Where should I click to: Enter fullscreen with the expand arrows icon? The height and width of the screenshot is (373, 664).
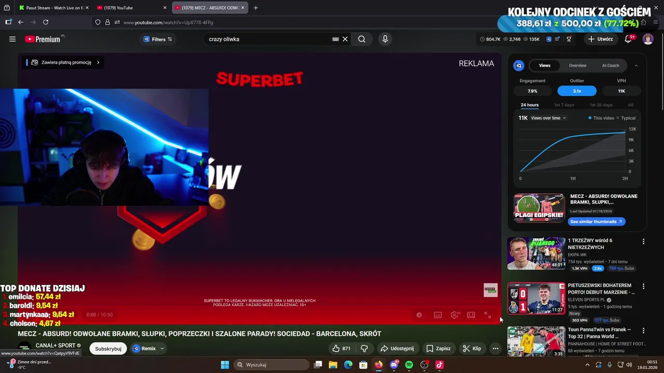(488, 315)
